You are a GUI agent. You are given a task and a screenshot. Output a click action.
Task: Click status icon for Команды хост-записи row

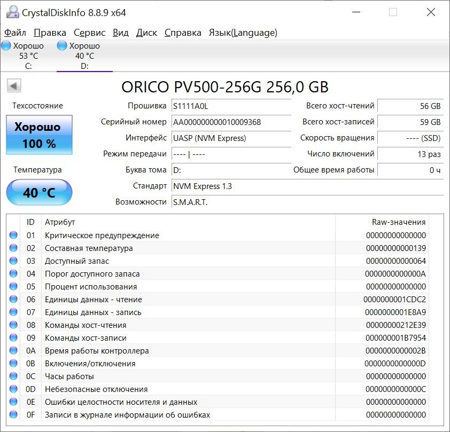tap(13, 337)
